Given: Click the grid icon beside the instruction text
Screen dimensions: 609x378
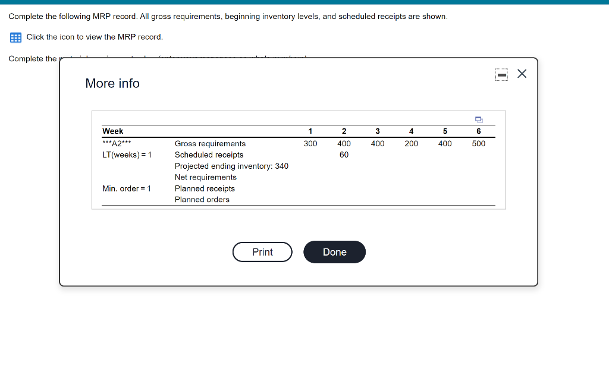Looking at the screenshot, I should point(14,37).
